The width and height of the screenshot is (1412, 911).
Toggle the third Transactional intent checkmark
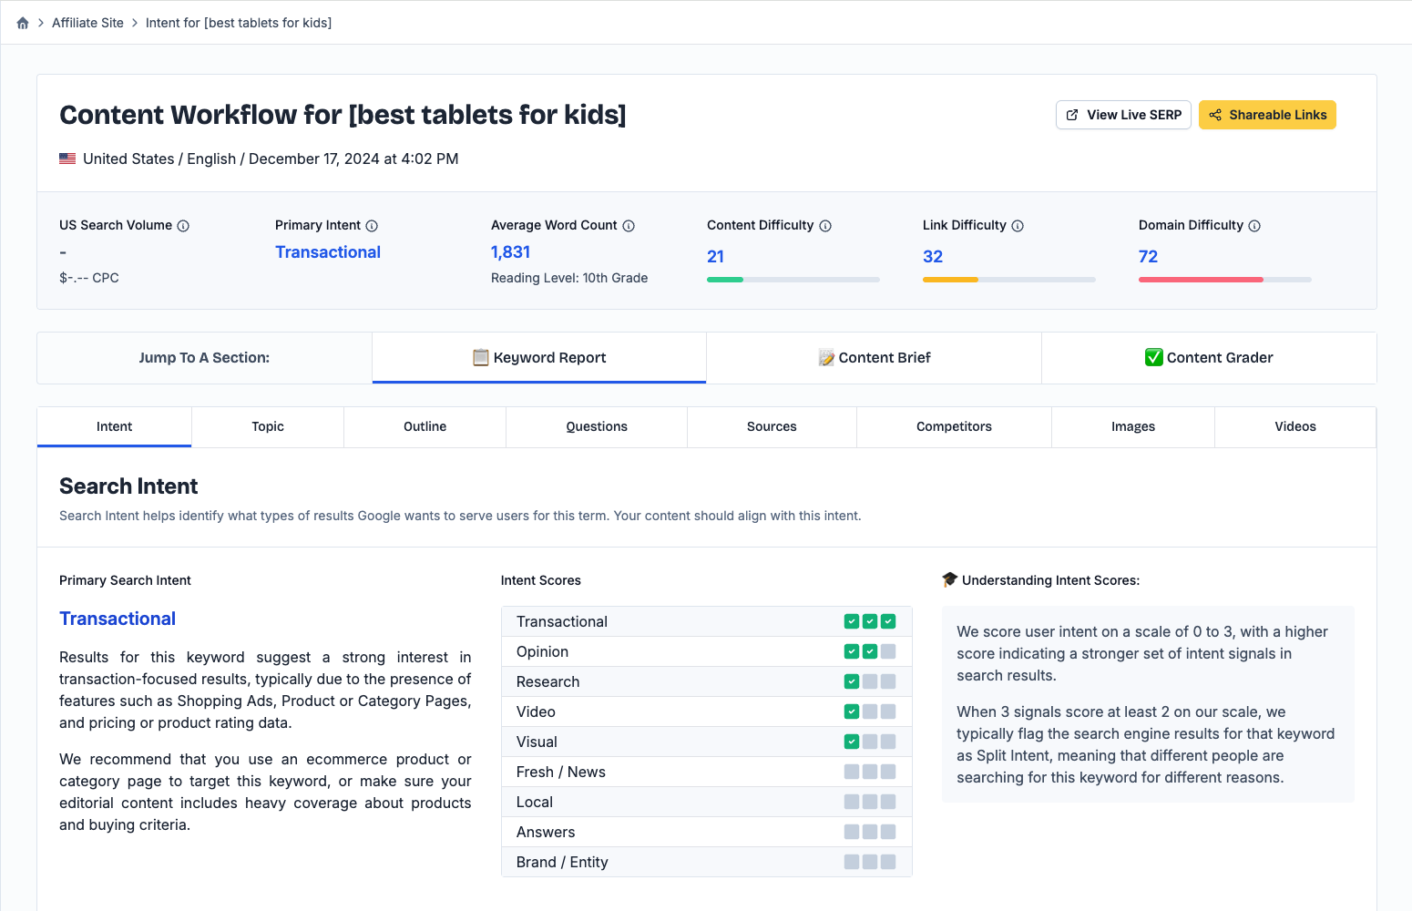pos(888,620)
